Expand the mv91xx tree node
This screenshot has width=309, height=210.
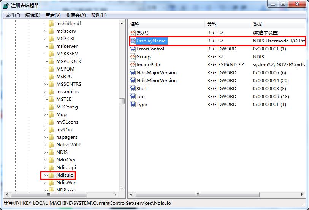[x=44, y=130]
